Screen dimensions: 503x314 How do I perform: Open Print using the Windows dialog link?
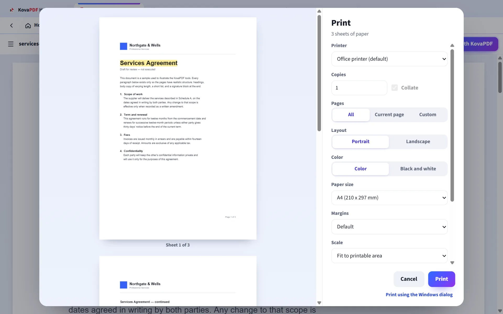click(x=419, y=295)
